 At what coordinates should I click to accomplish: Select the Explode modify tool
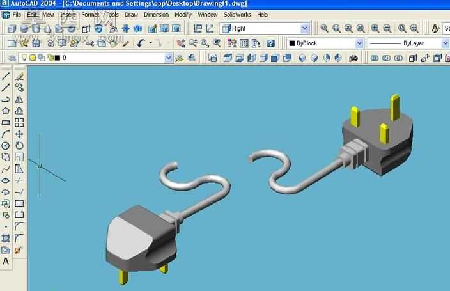(x=18, y=250)
